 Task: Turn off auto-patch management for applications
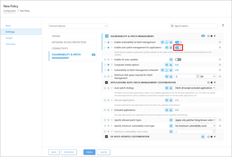178,48
